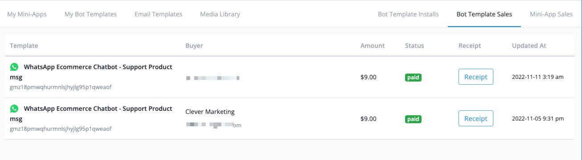Select the Bot Template Sales tab
This screenshot has height=160, width=582.
[x=484, y=14]
